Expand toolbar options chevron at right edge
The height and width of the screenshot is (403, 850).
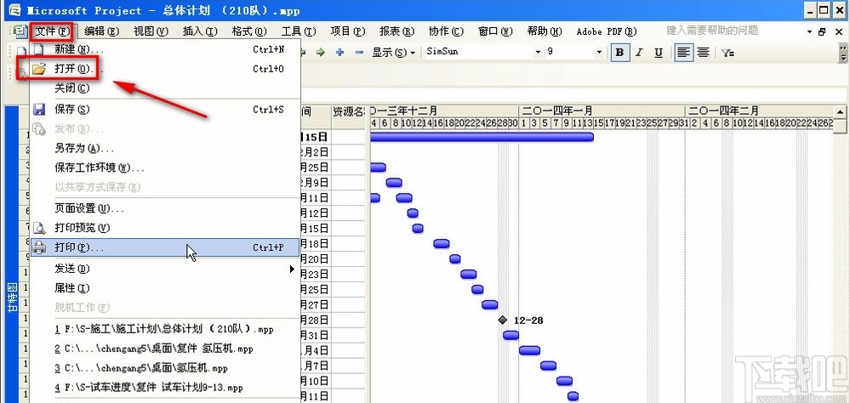click(843, 53)
